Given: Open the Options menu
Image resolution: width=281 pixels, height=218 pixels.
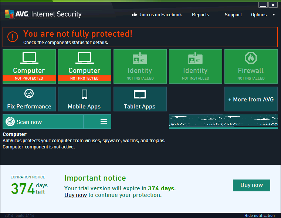Looking at the screenshot, I should (259, 15).
